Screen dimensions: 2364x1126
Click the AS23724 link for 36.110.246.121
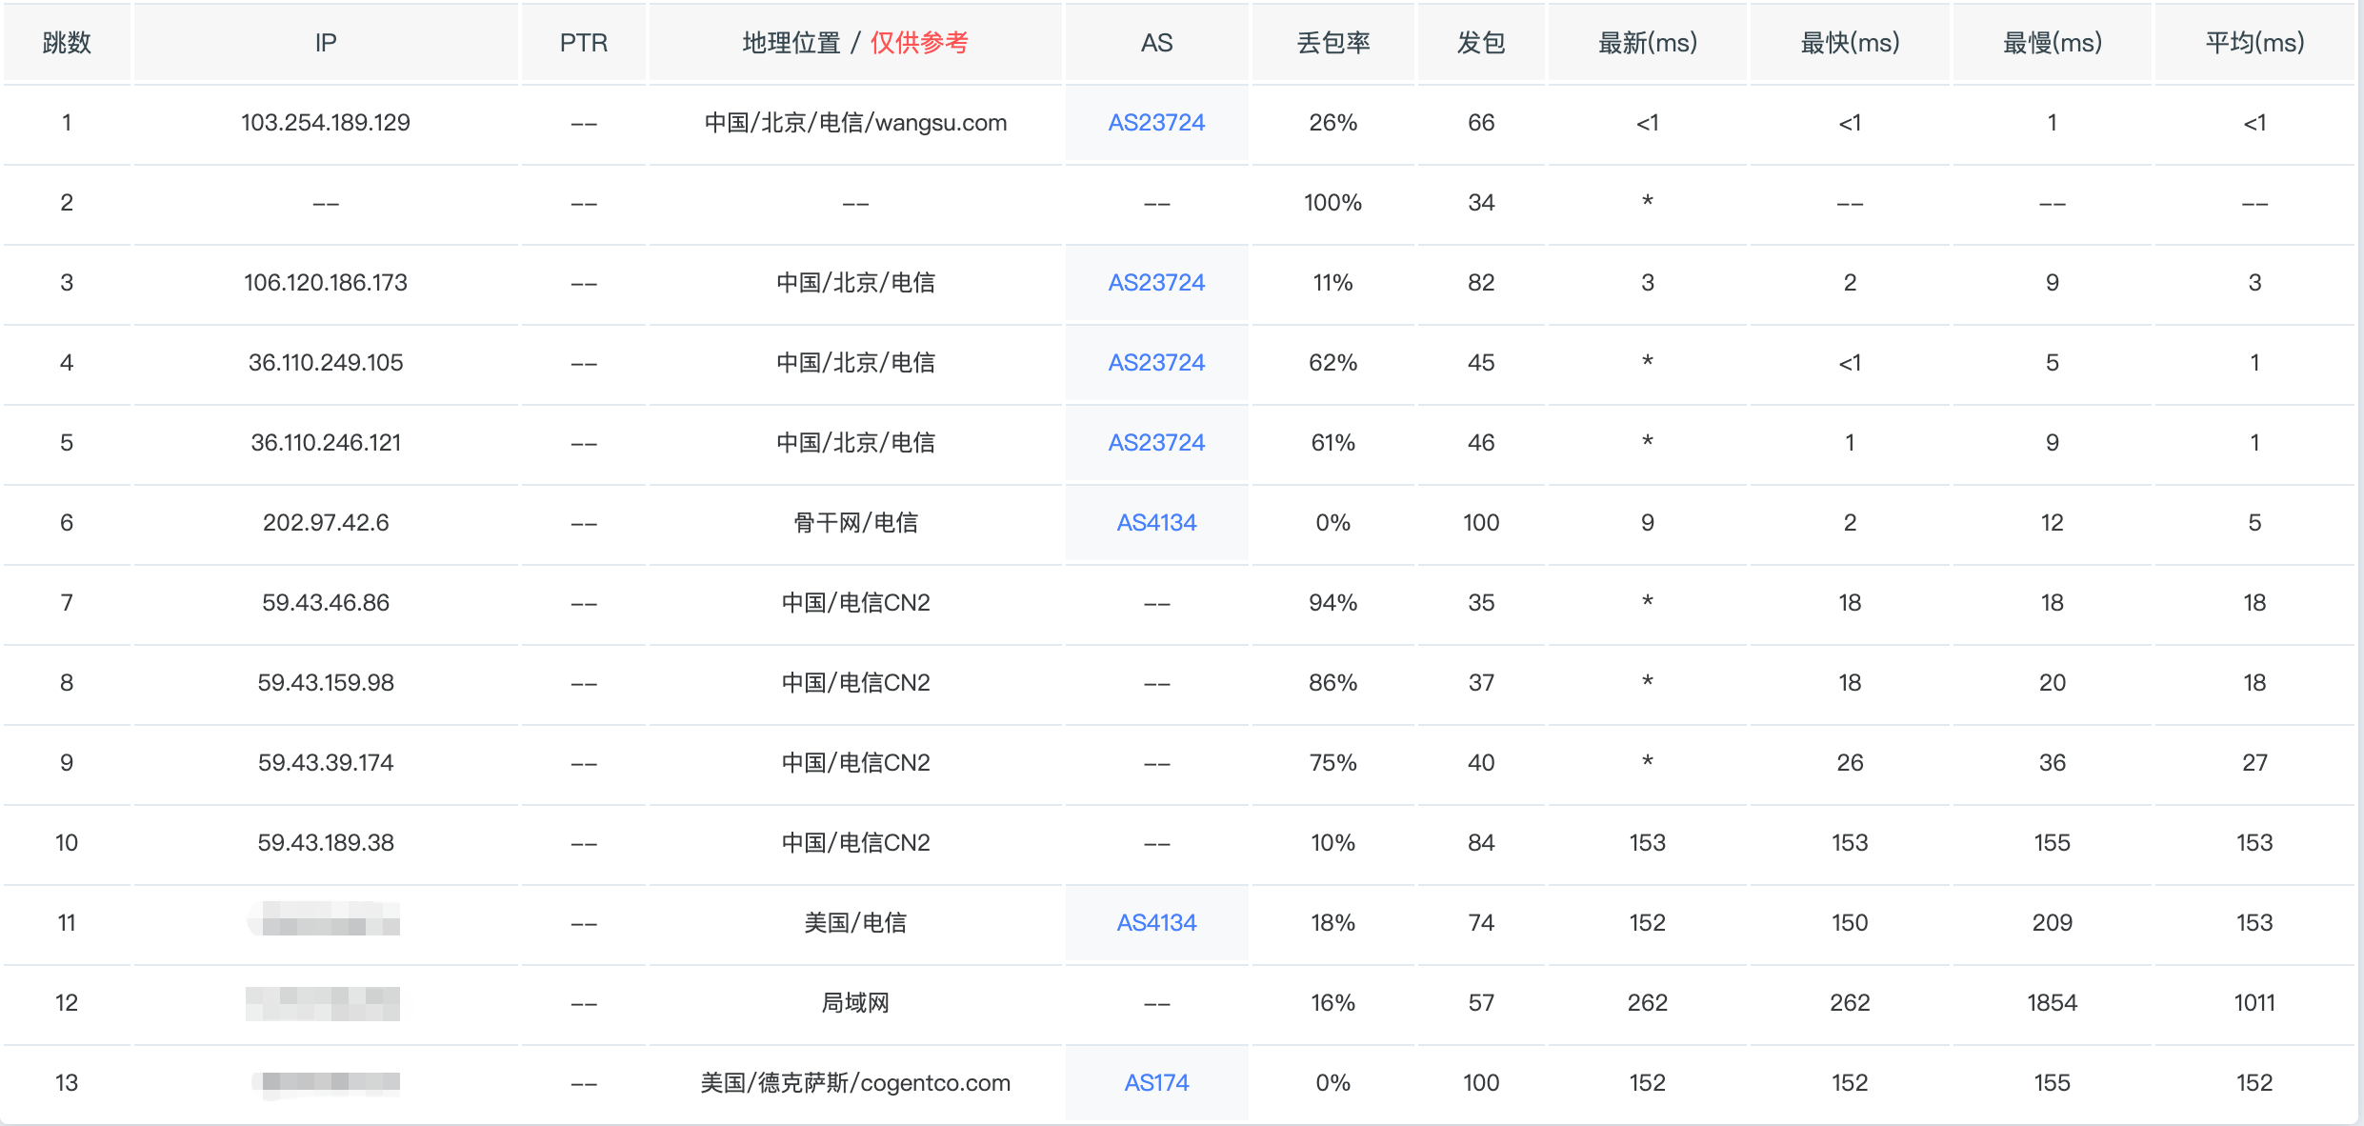click(x=1156, y=443)
